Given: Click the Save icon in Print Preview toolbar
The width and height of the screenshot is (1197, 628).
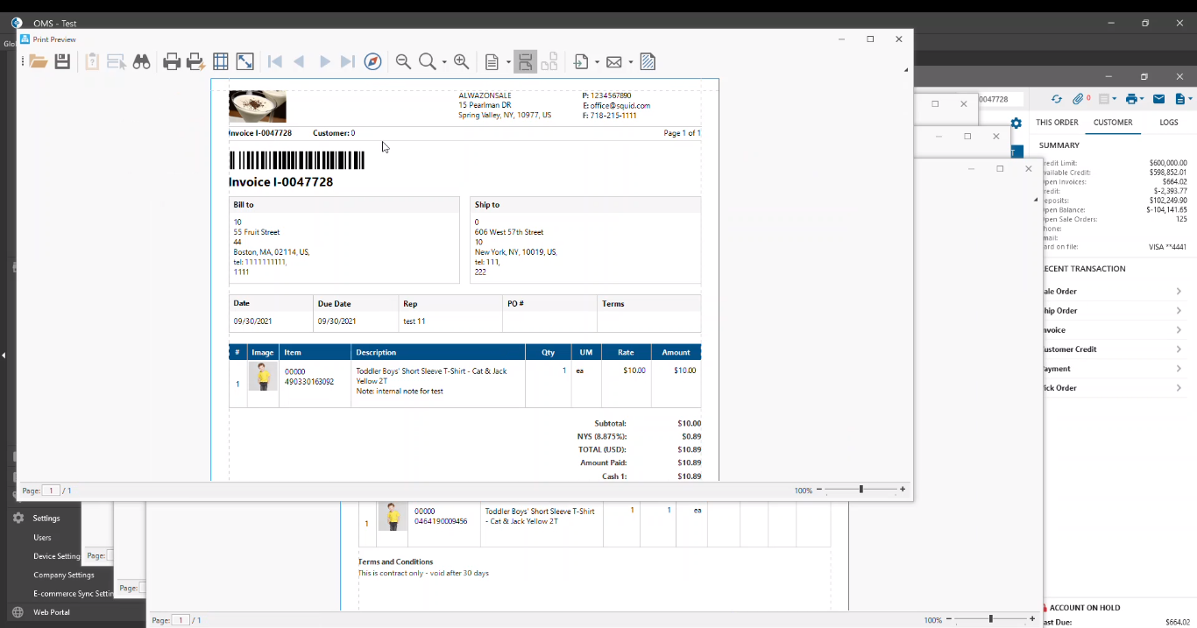Looking at the screenshot, I should (x=62, y=61).
